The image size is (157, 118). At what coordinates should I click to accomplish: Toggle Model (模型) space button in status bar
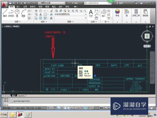pyautogui.click(x=101, y=108)
